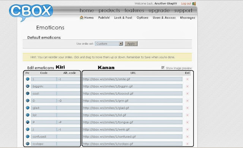Viewport: 243px width, 148px height.
Task: Click the Code field containing :biggrin:
Action: [x=44, y=86]
